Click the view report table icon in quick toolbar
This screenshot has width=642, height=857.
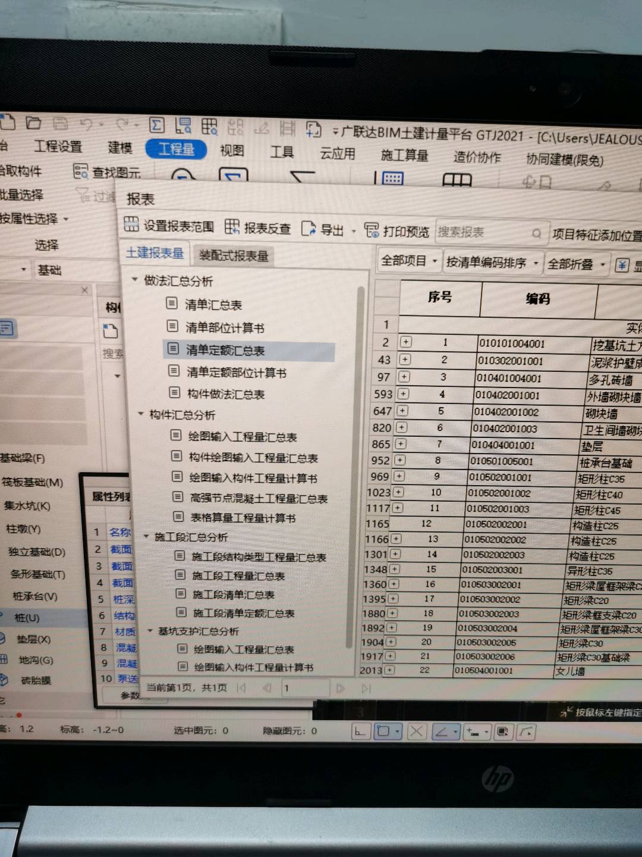tap(209, 126)
